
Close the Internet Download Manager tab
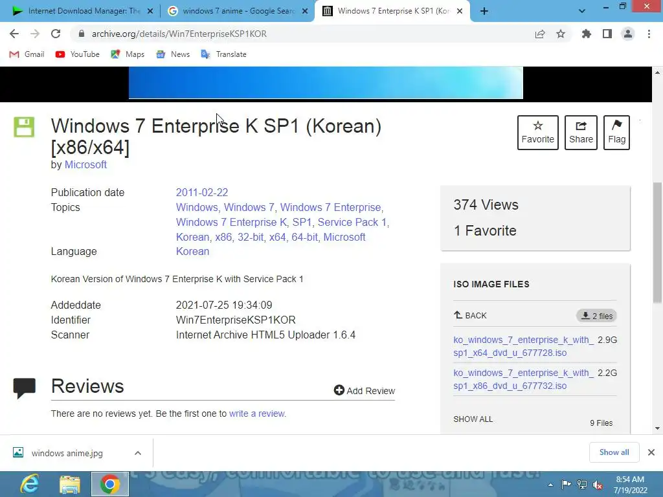click(150, 11)
